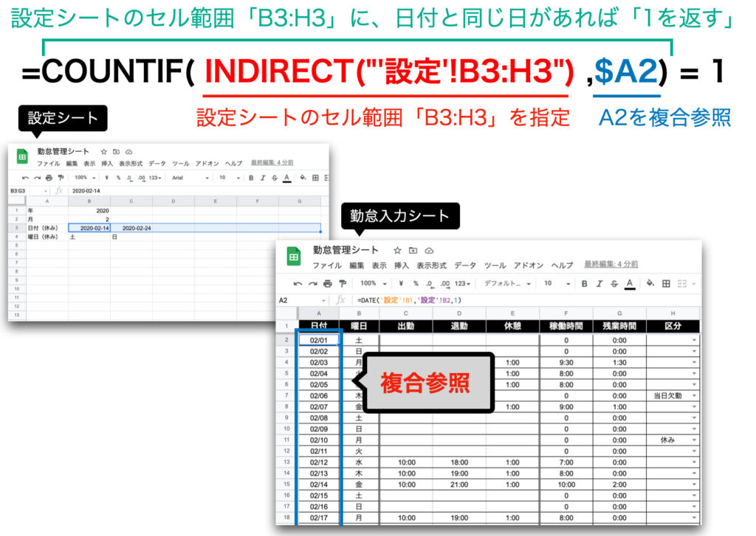756x536 pixels.
Task: Open 最終編集 history link in attendance sheet
Action: click(611, 265)
